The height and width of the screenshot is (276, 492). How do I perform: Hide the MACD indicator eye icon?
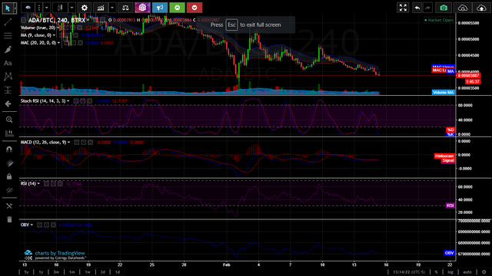click(x=77, y=143)
